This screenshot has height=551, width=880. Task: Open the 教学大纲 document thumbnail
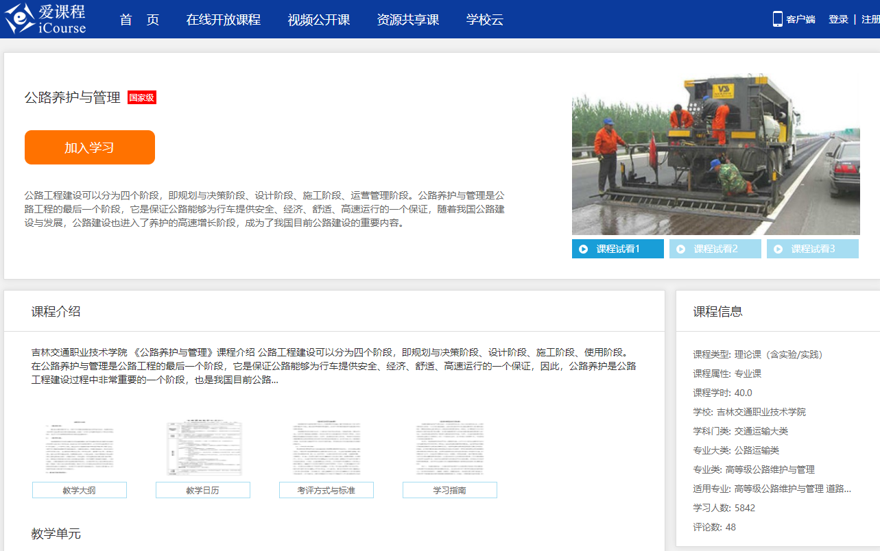click(80, 449)
